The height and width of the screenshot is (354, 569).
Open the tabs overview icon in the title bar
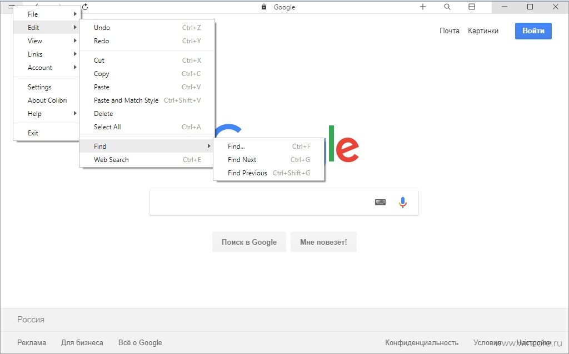(x=472, y=7)
